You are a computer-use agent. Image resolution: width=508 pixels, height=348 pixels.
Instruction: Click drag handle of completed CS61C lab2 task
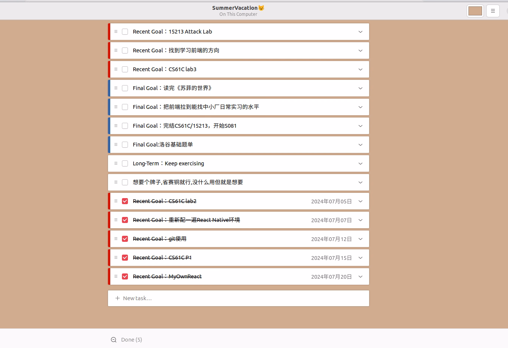point(116,201)
